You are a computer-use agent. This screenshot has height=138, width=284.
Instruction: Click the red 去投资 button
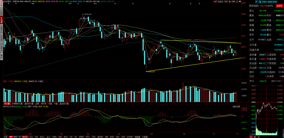click(279, 6)
